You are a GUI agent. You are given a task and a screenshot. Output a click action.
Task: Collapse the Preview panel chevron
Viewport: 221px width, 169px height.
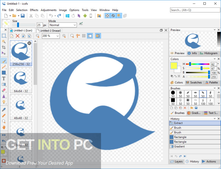pyautogui.click(x=215, y=30)
